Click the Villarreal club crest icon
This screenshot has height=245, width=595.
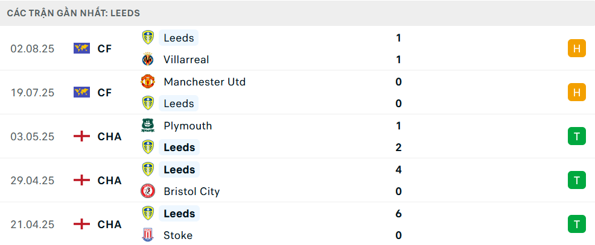click(x=147, y=60)
